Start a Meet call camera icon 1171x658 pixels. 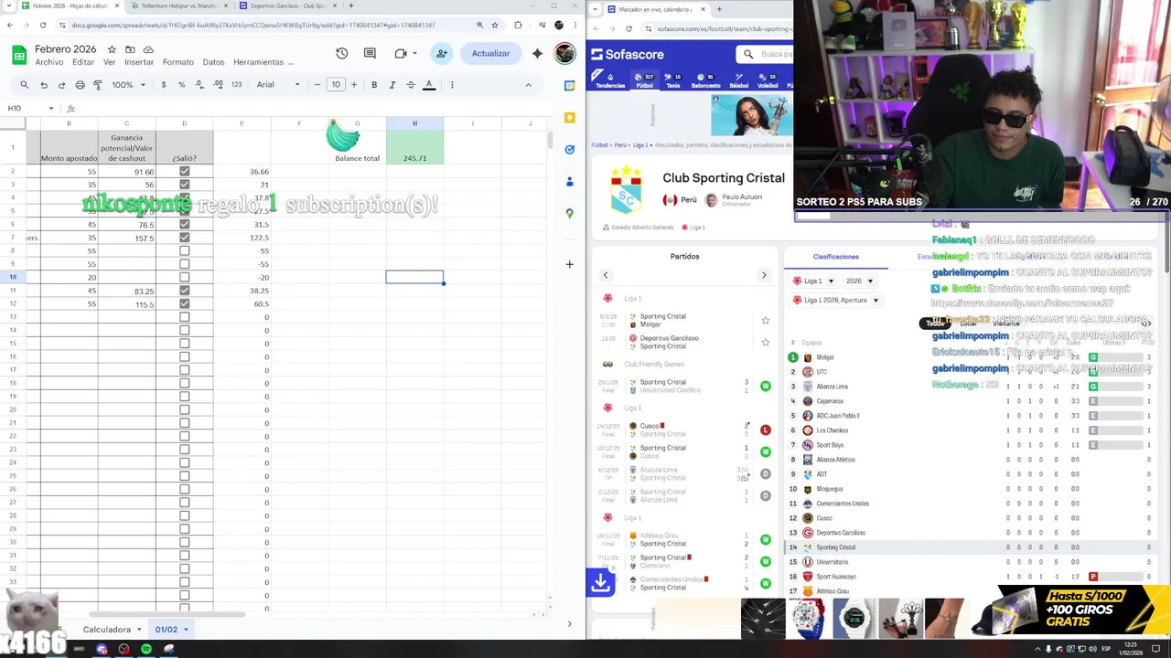pos(401,54)
